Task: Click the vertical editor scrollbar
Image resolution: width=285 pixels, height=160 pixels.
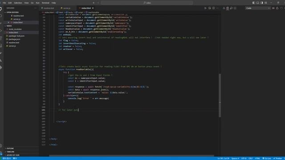Action: 220,96
